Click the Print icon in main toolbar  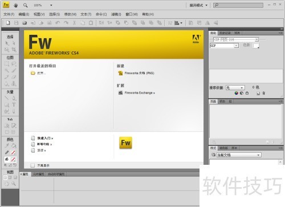(x=50, y=23)
